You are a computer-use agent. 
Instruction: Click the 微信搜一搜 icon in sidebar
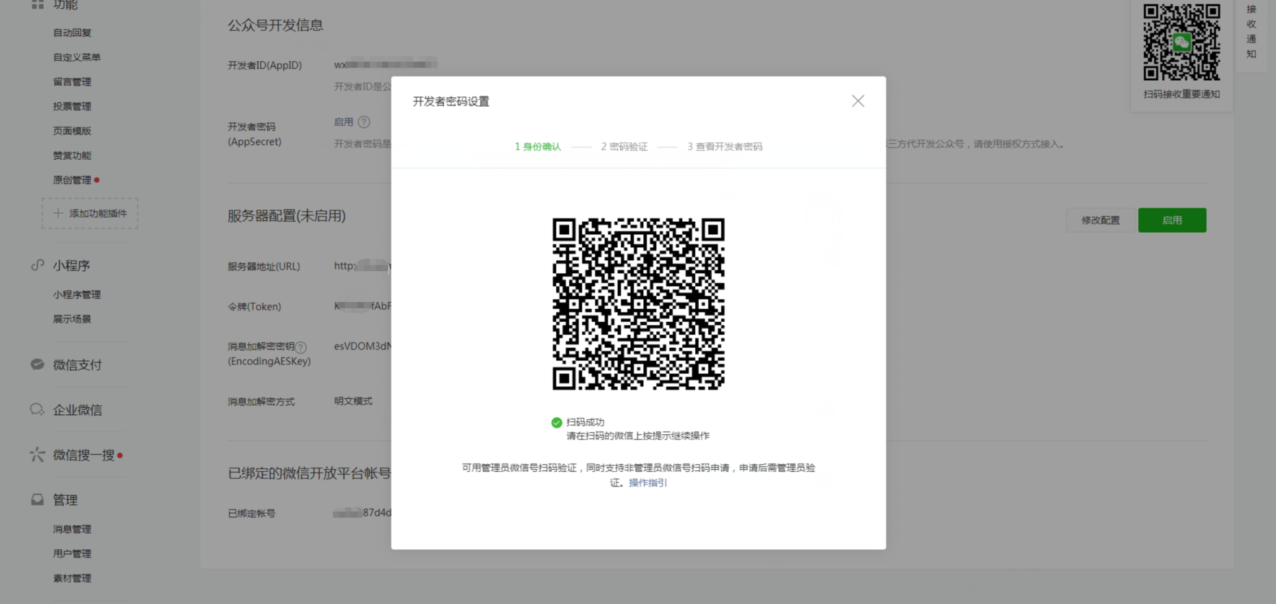click(x=38, y=455)
